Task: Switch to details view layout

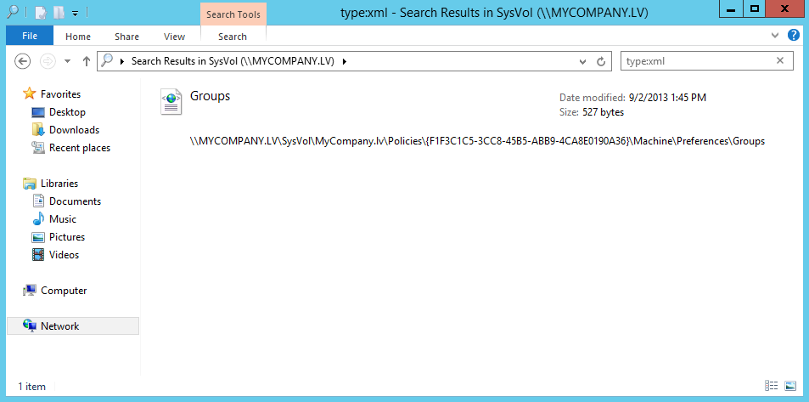Action: pos(771,386)
